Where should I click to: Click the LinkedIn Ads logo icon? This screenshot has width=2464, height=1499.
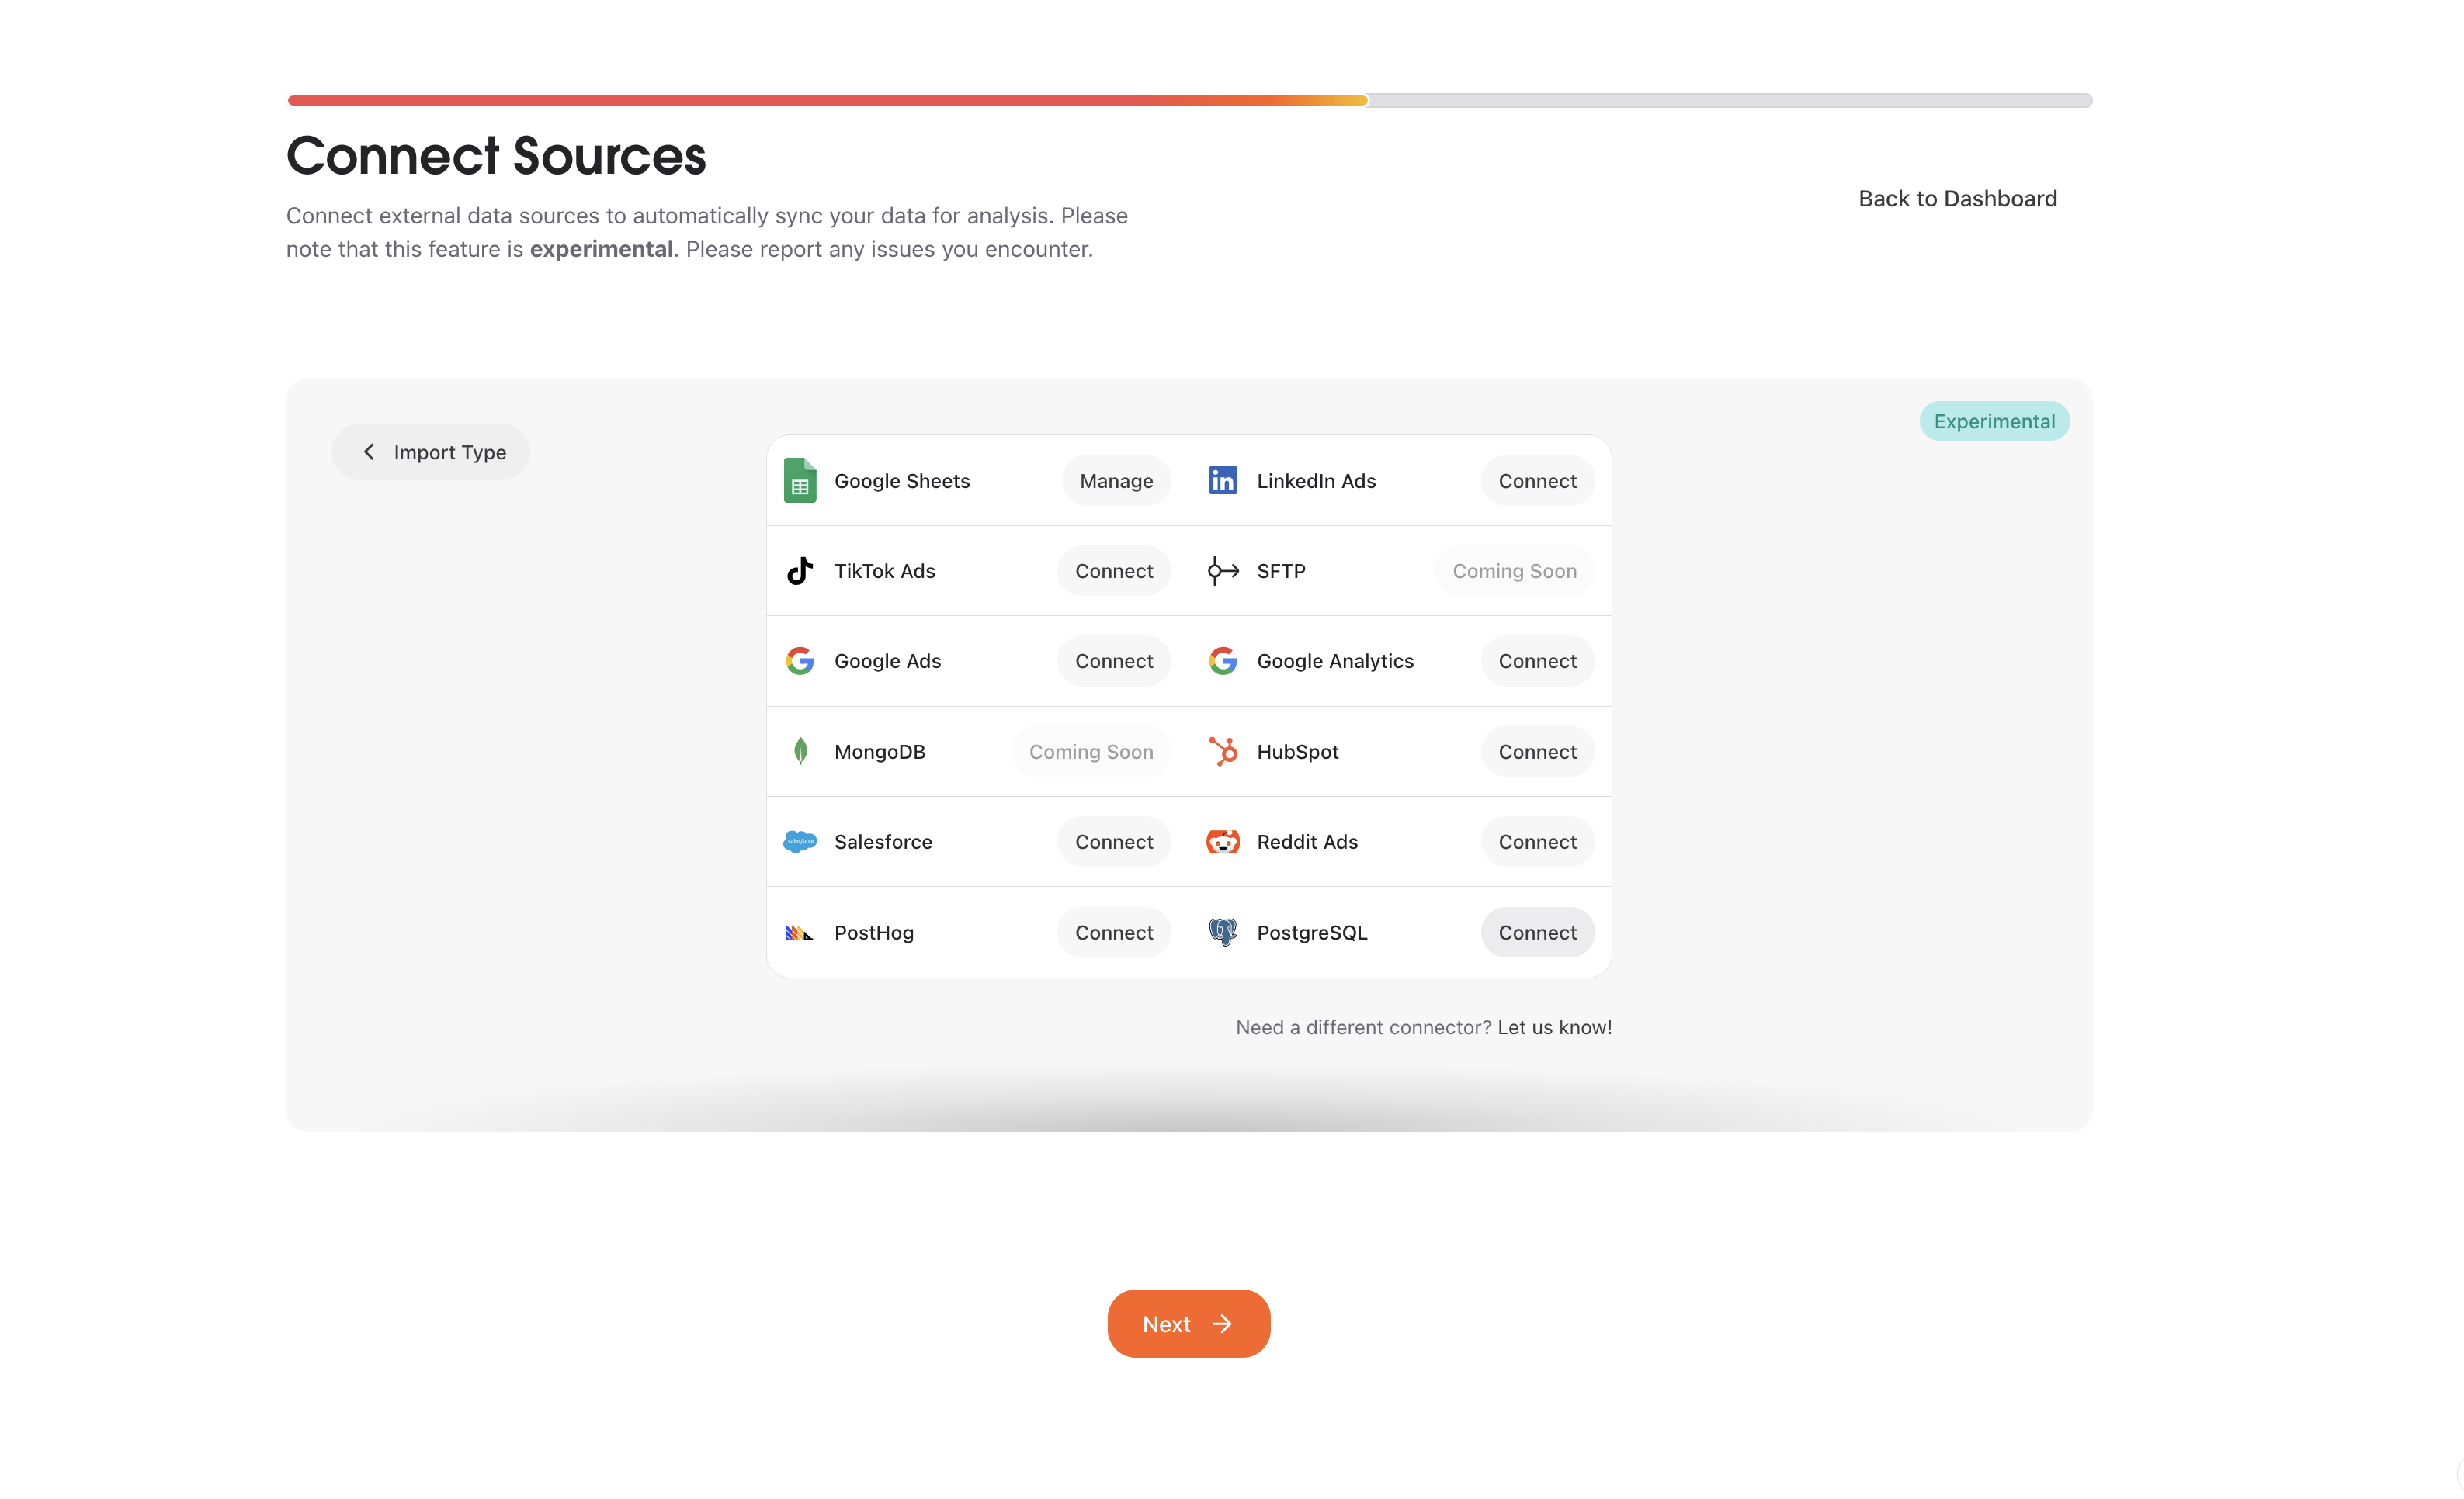click(x=1222, y=481)
